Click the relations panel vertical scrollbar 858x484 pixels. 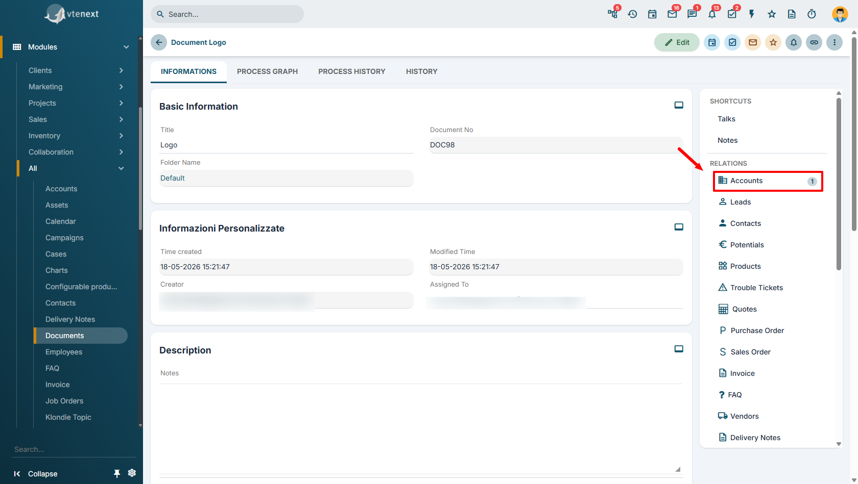click(839, 184)
